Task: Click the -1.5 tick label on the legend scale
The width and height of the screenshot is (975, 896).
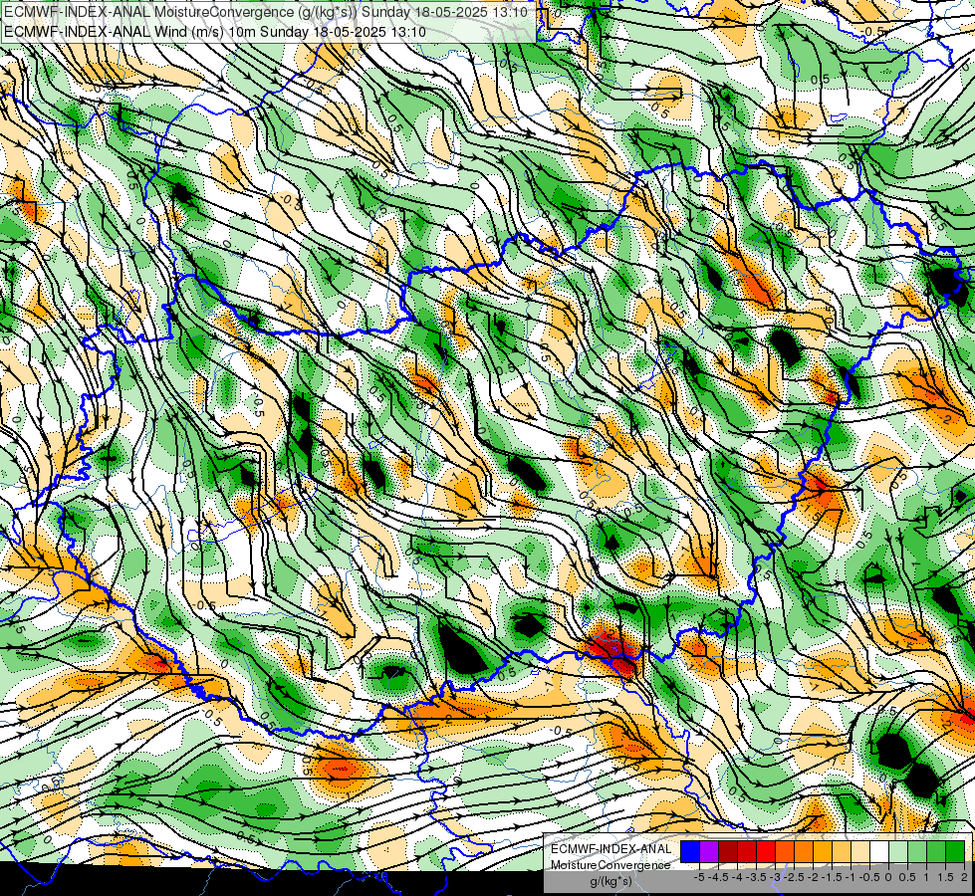Action: (832, 877)
